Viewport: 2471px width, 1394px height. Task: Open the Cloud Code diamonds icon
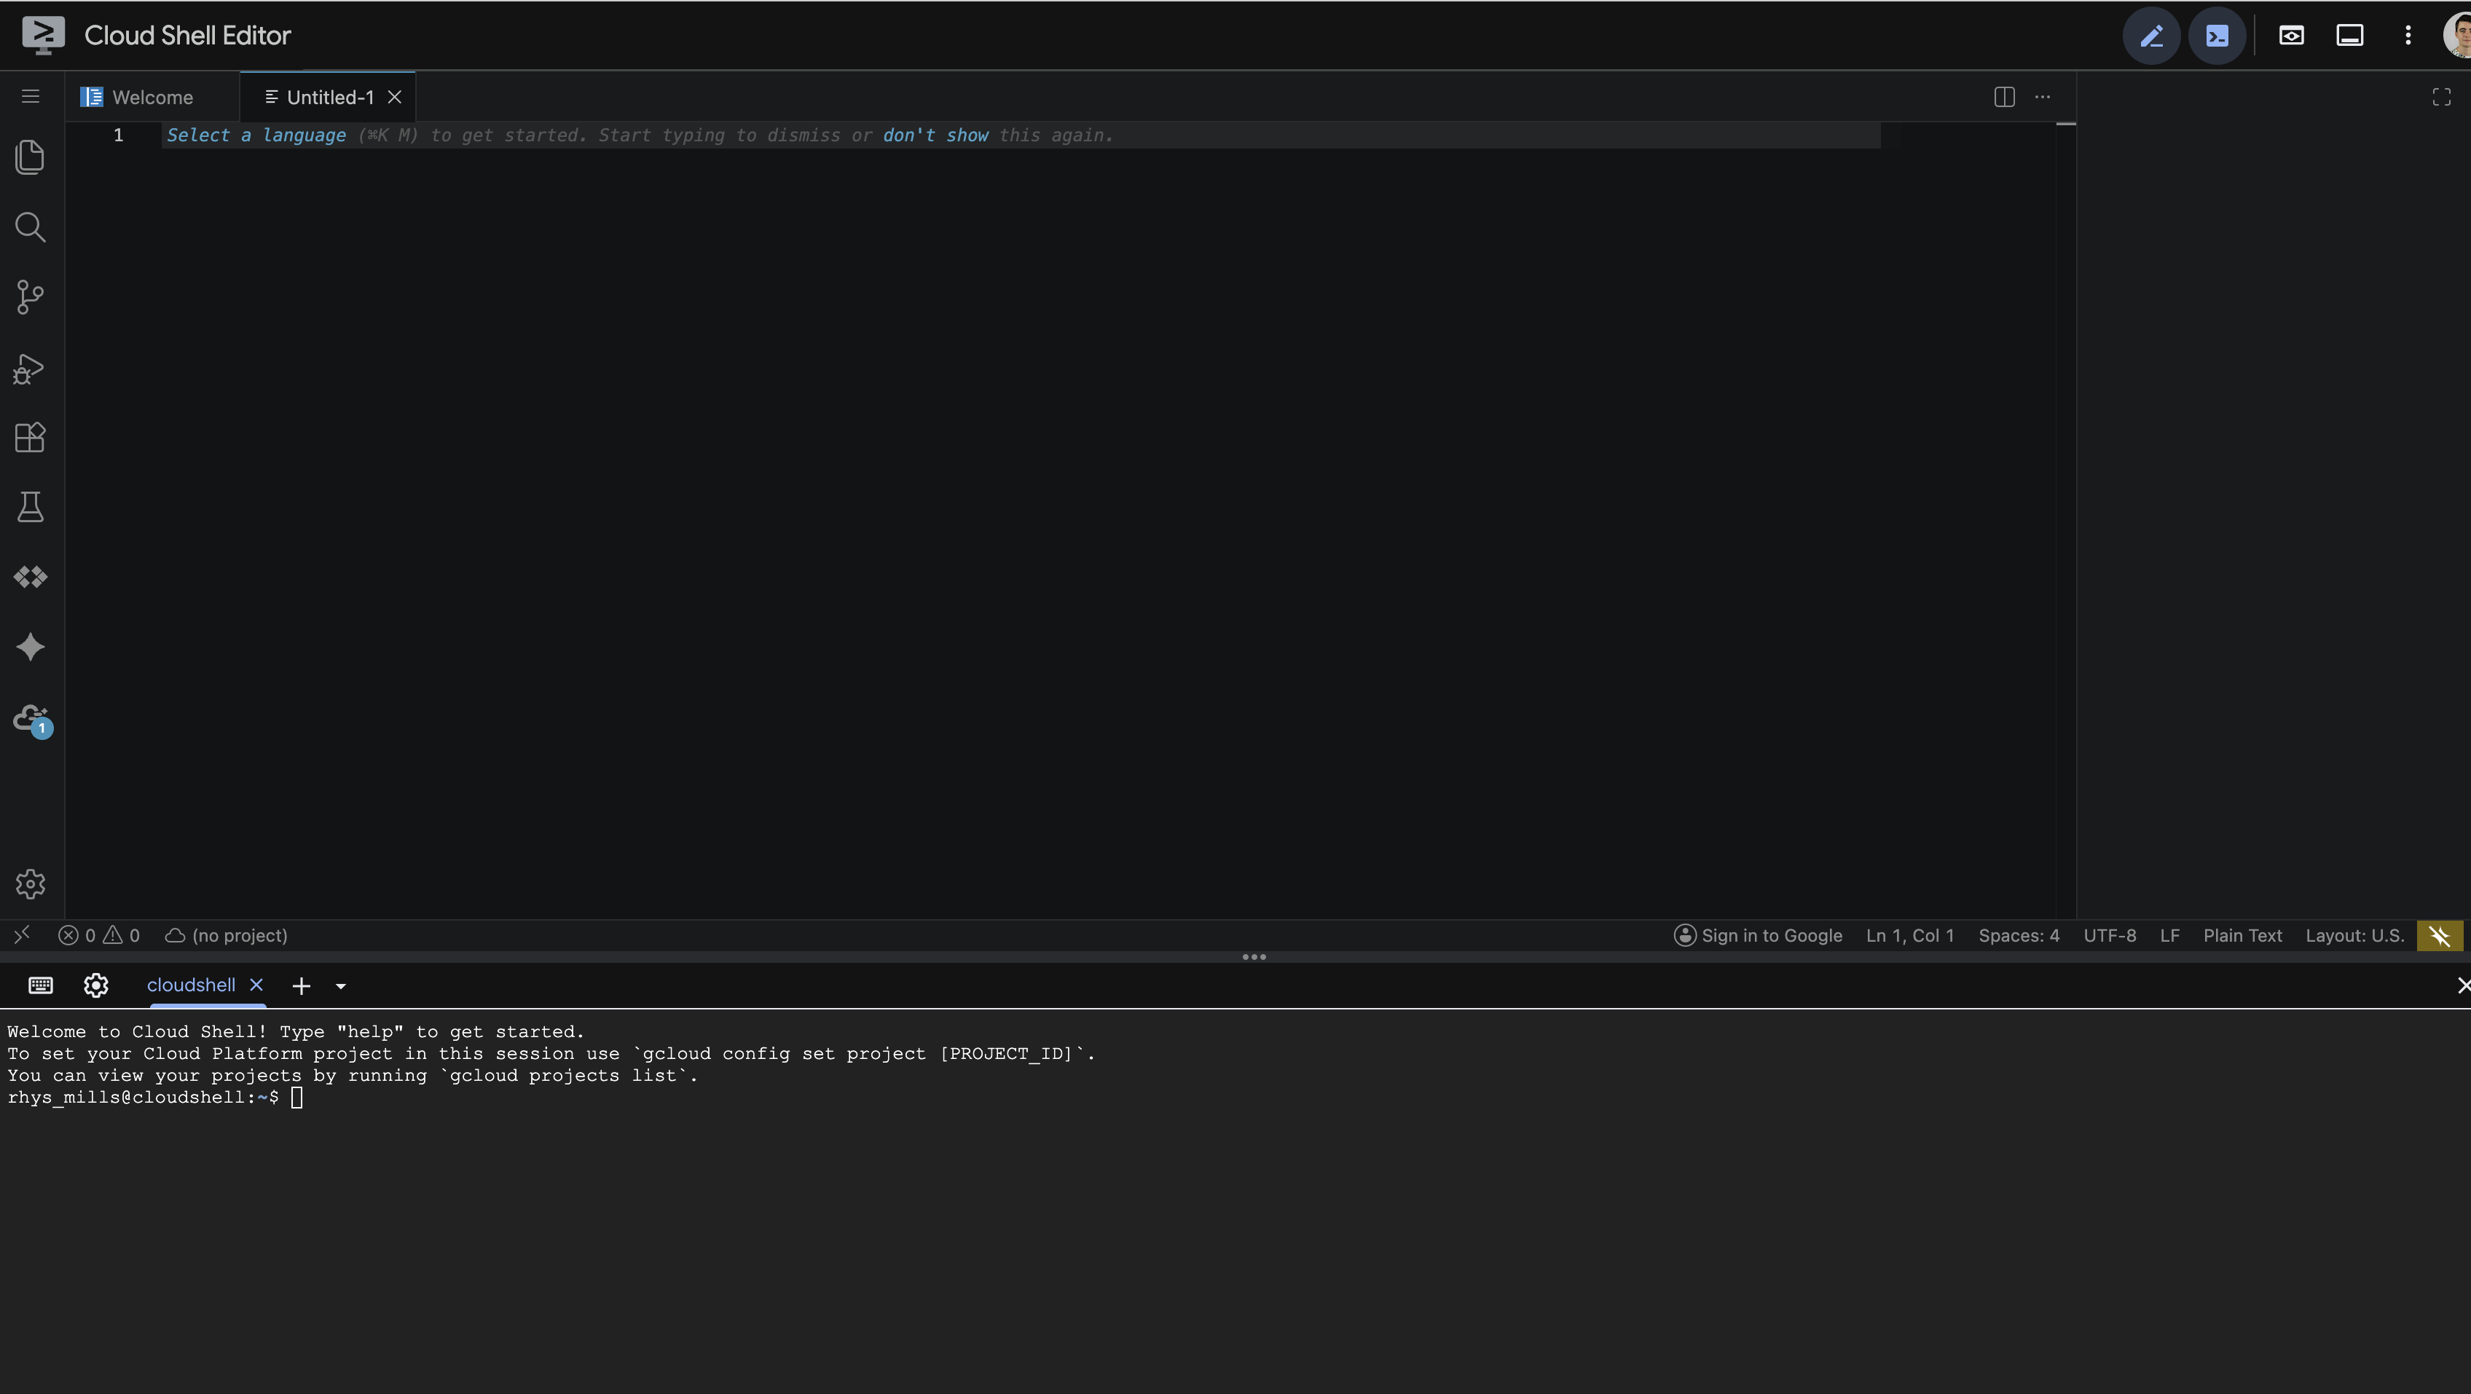[x=31, y=576]
